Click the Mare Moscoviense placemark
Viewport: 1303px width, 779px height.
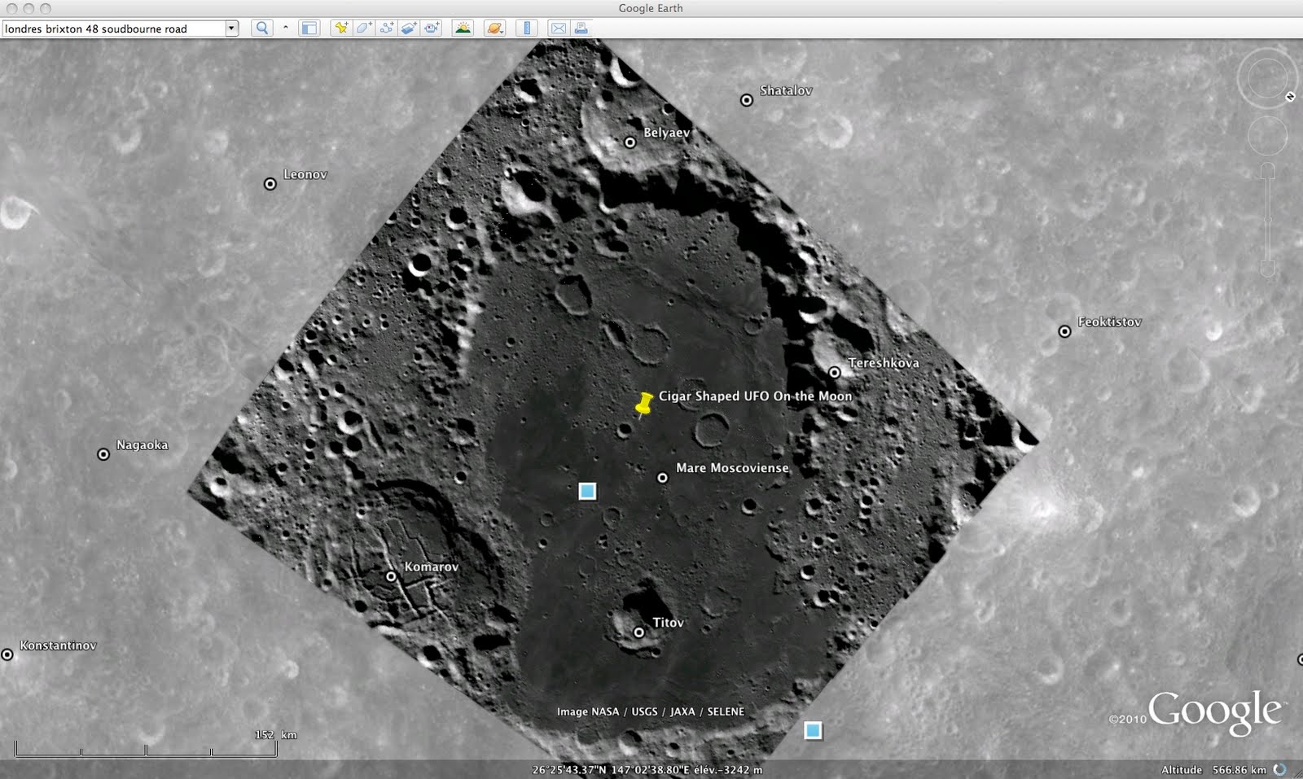(x=663, y=478)
